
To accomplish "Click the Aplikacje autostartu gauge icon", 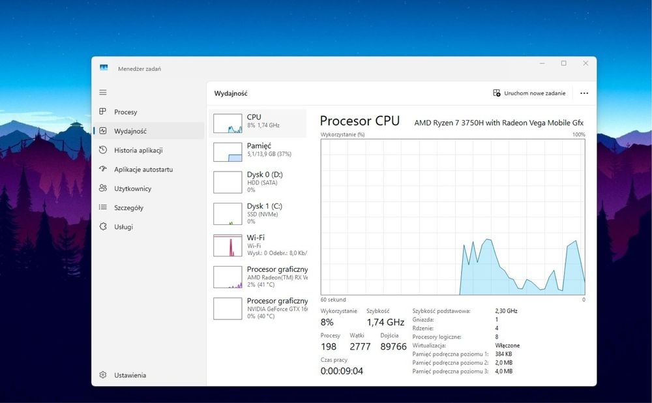I will pyautogui.click(x=103, y=169).
